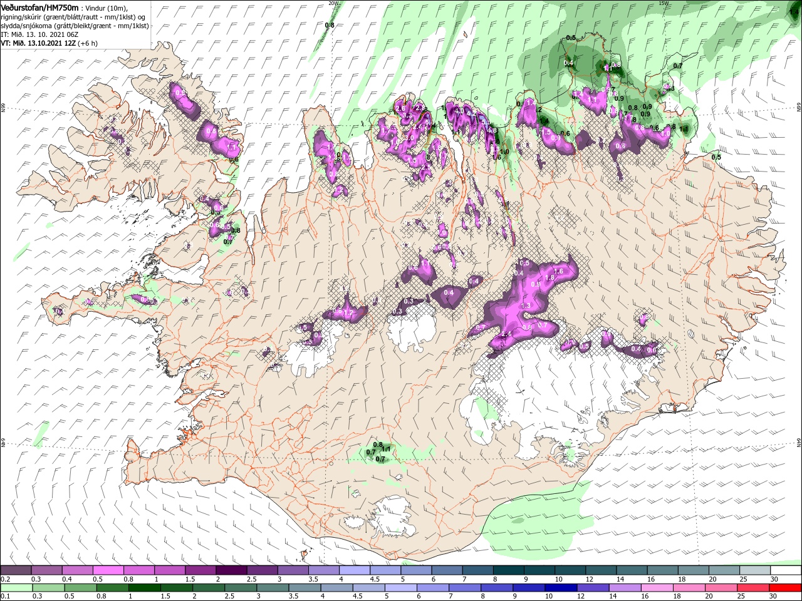
Task: Click the rigning/skúrir legend description line
Action: [74, 16]
